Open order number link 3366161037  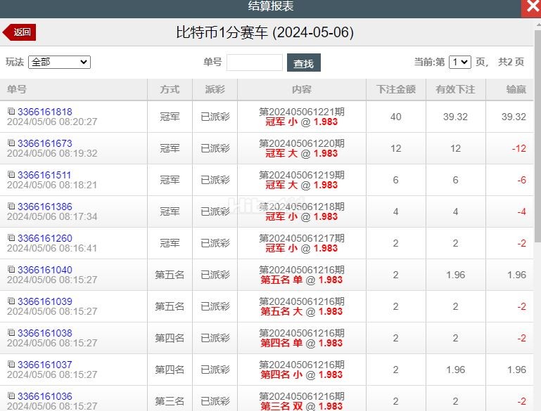tap(45, 365)
